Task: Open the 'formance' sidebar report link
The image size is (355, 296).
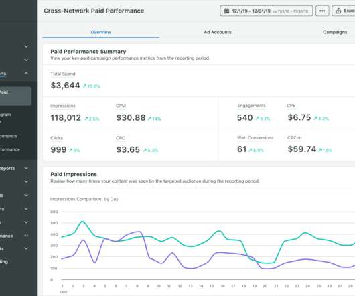Action: (x=10, y=149)
